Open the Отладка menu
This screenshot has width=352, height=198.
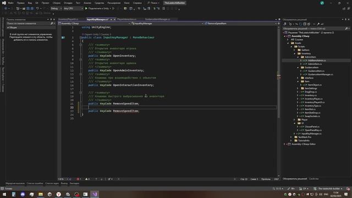point(68,3)
